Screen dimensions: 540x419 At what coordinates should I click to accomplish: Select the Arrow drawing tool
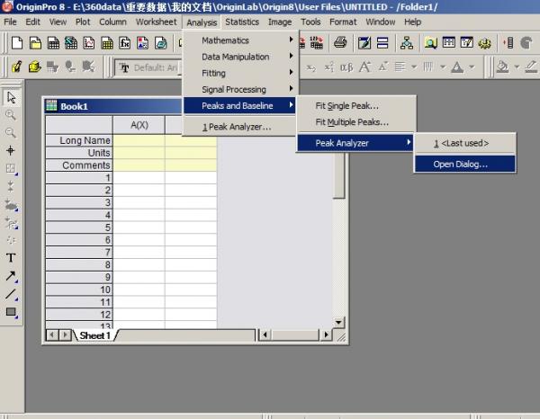(11, 275)
